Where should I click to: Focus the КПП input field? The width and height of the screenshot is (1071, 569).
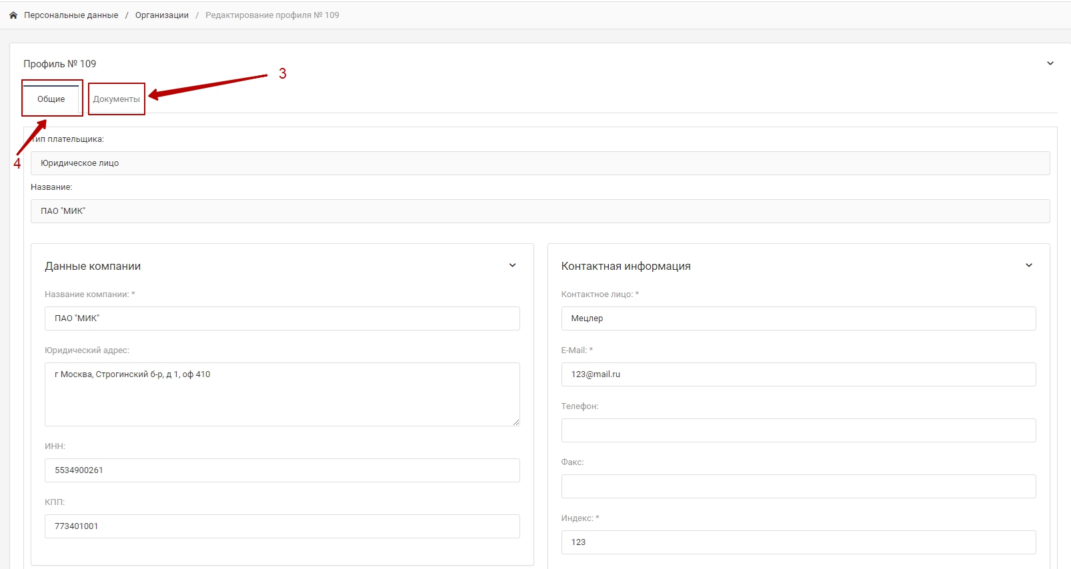pos(282,526)
